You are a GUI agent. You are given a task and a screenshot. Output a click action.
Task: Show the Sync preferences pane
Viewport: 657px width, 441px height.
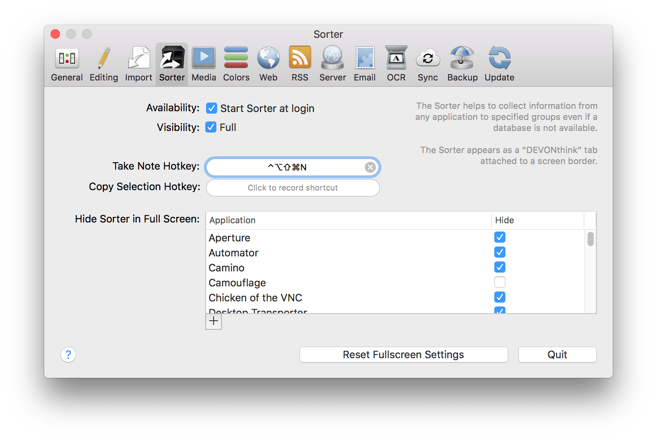coord(428,64)
